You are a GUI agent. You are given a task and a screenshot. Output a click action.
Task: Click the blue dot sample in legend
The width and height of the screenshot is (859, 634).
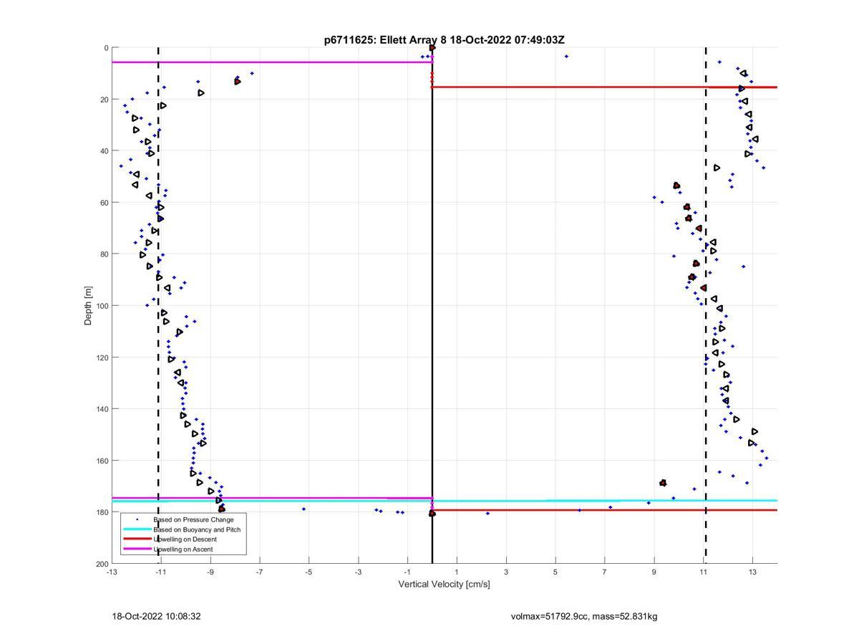[x=137, y=519]
